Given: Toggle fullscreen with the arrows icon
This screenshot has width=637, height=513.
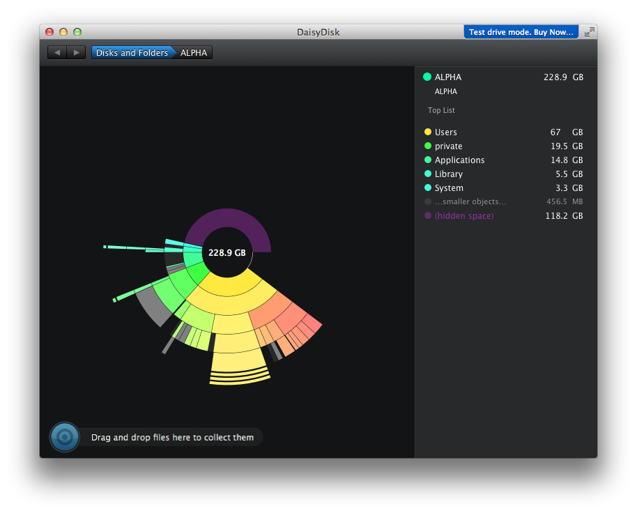Looking at the screenshot, I should 589,32.
